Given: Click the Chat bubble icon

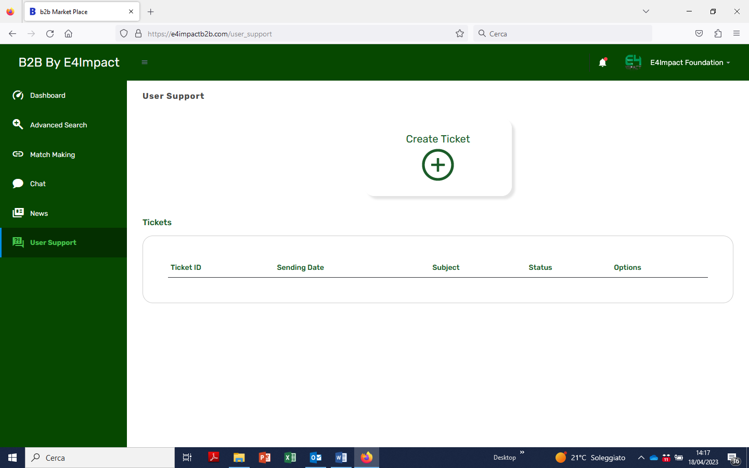Looking at the screenshot, I should 18,184.
